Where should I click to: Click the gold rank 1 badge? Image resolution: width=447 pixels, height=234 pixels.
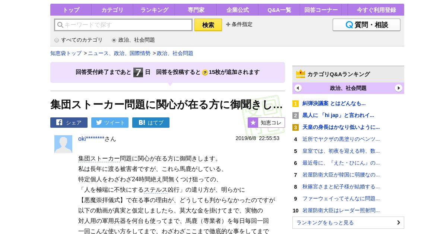(296, 104)
